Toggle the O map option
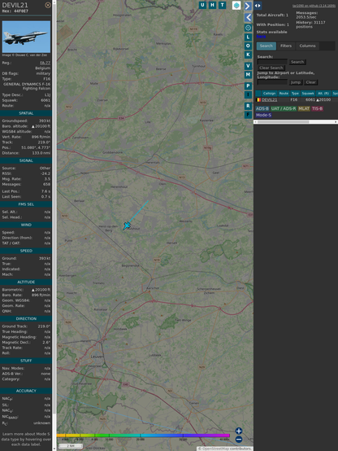 click(248, 46)
